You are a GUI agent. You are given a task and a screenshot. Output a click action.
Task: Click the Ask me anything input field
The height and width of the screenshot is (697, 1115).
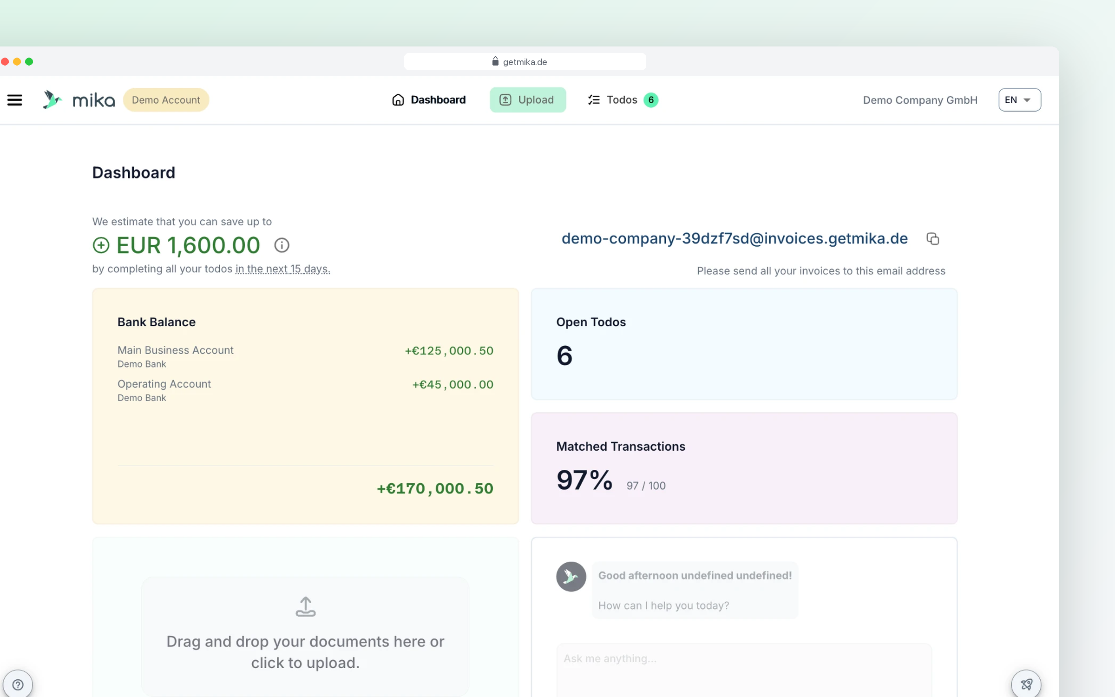point(744,669)
